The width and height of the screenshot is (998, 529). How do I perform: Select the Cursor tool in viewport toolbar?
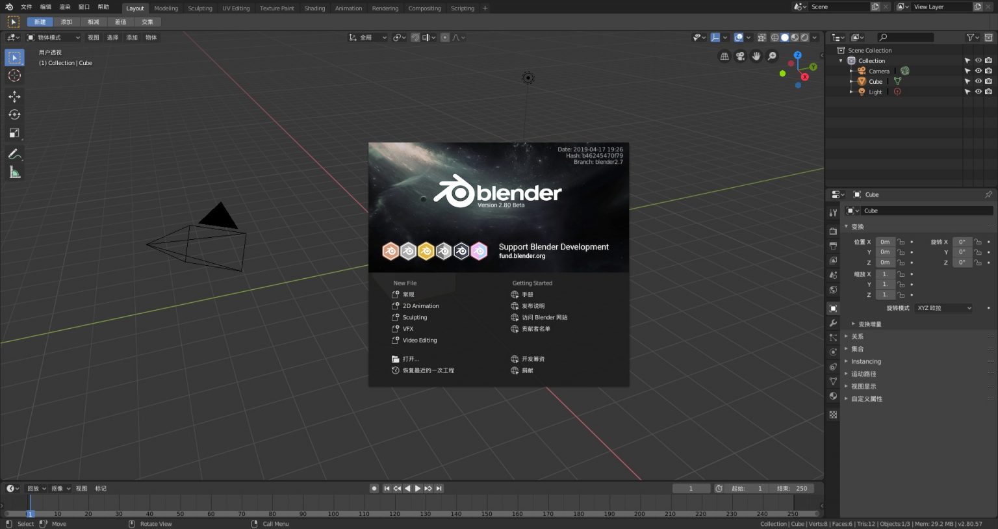(x=14, y=76)
